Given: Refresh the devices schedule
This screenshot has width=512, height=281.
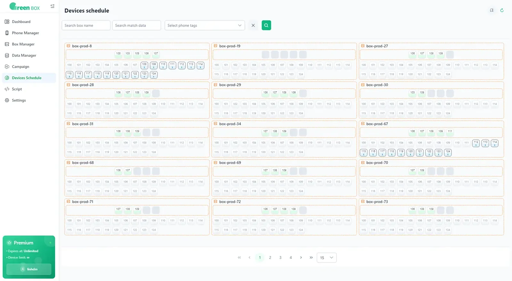Looking at the screenshot, I should click(x=502, y=10).
